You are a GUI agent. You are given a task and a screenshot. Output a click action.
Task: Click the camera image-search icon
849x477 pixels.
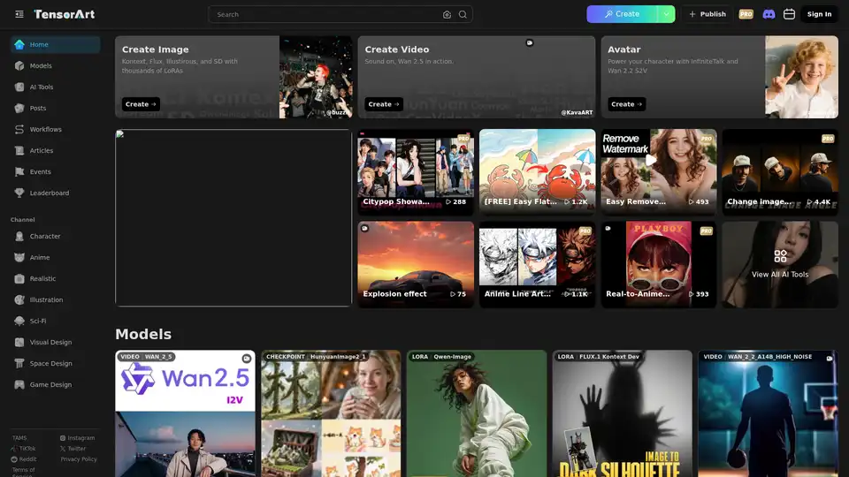447,14
